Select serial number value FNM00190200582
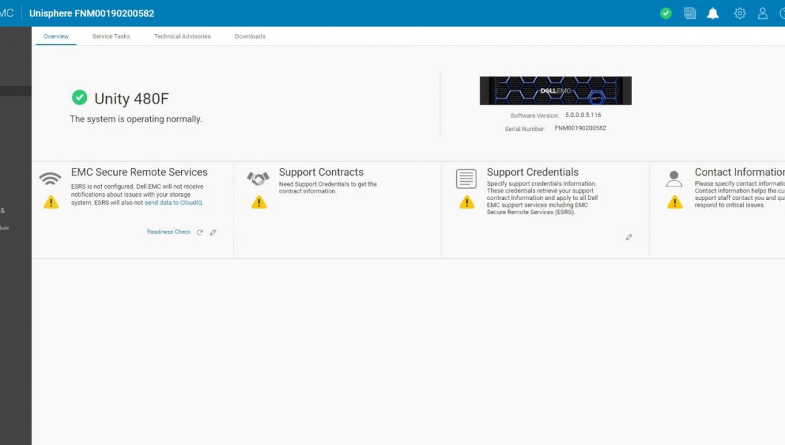Image resolution: width=785 pixels, height=445 pixels. pos(580,128)
